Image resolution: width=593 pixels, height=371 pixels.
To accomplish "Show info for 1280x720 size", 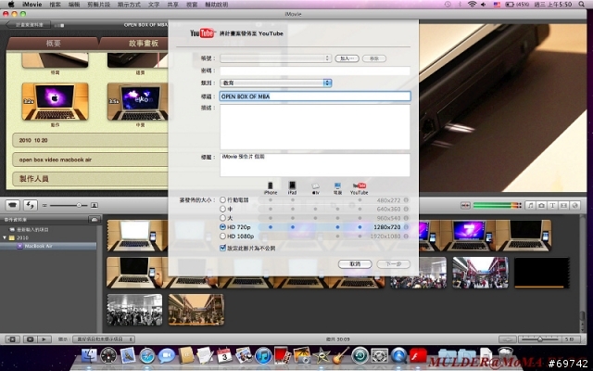I will [x=406, y=227].
